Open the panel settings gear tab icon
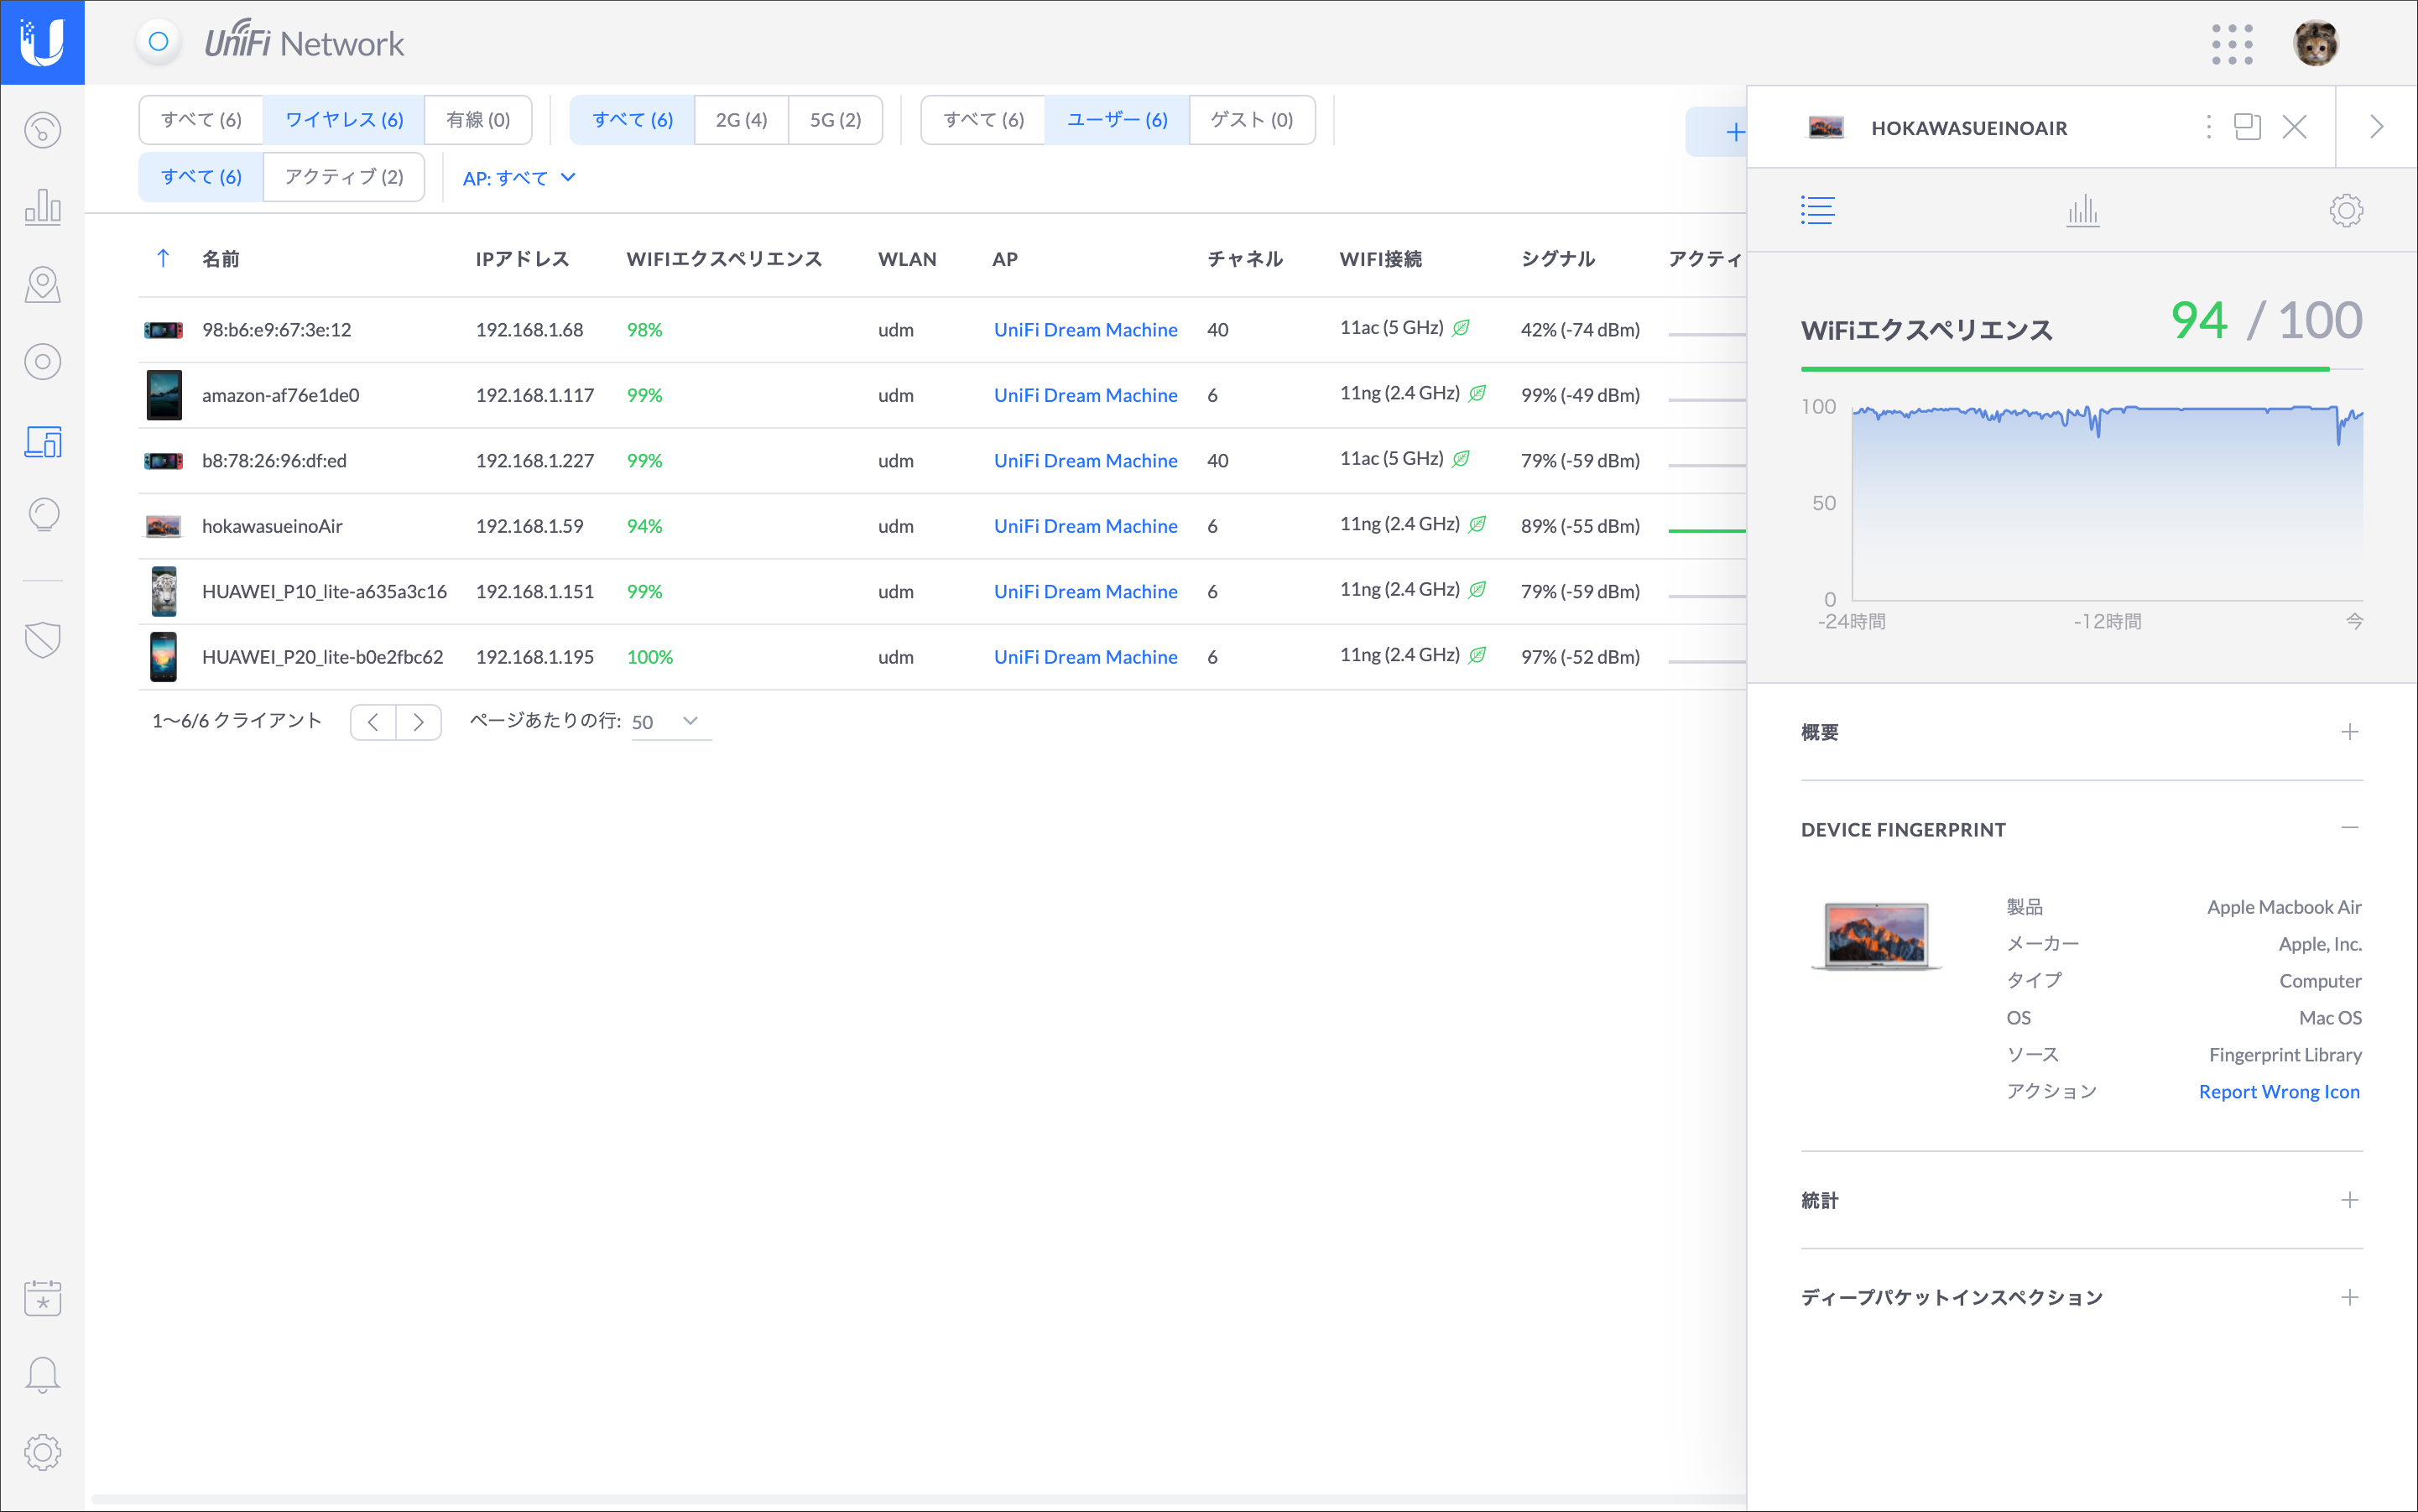The height and width of the screenshot is (1512, 2418). click(x=2346, y=210)
